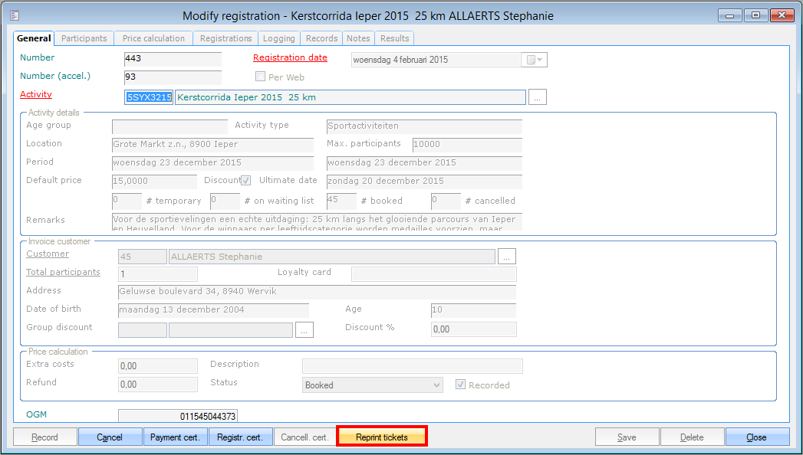803x455 pixels.
Task: Click the Registr. cert. button
Action: tap(240, 437)
